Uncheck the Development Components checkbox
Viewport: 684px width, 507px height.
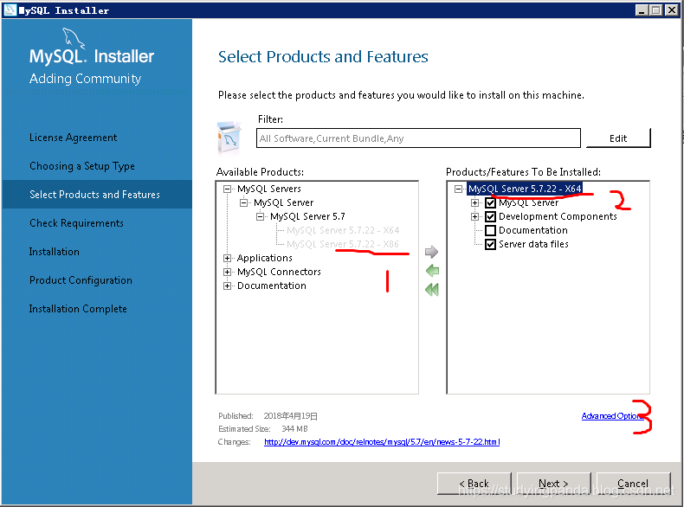click(490, 216)
